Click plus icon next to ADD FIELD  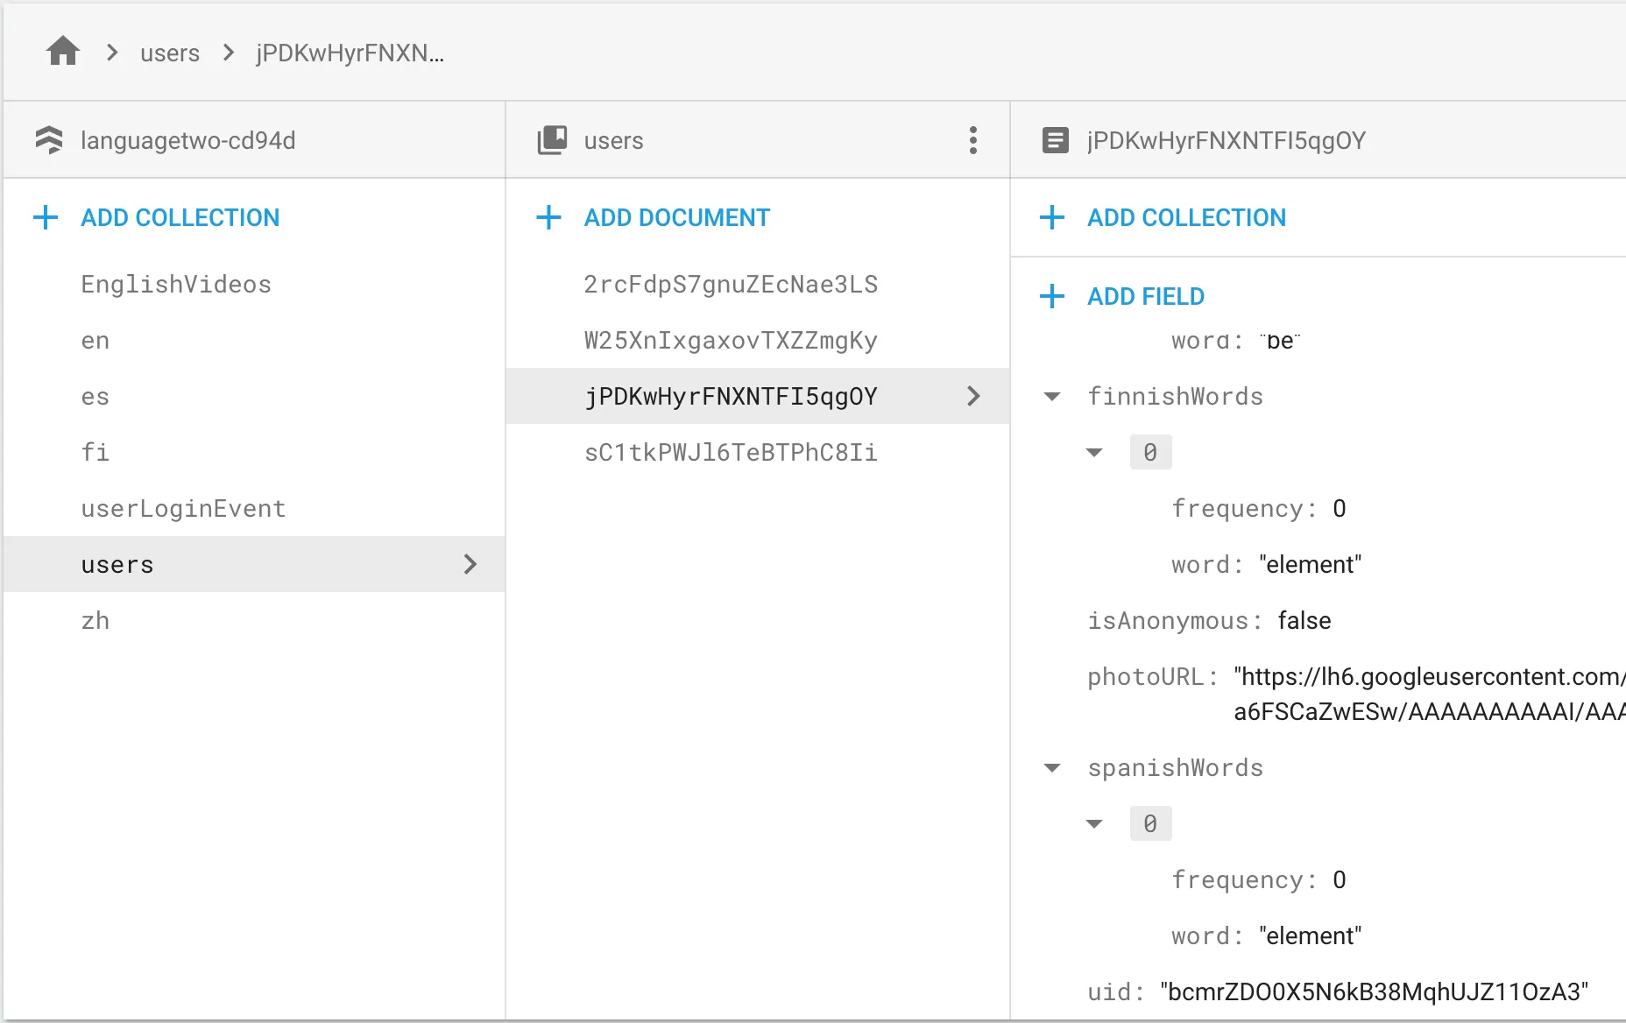coord(1051,296)
